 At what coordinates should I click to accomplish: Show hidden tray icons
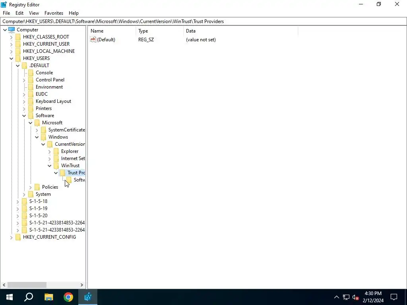coord(336,297)
